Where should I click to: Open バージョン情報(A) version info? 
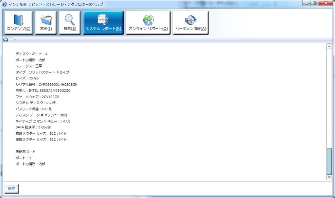click(191, 23)
